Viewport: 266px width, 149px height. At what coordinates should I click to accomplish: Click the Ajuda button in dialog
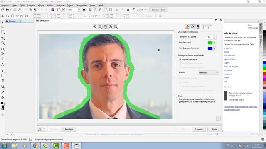point(214,129)
